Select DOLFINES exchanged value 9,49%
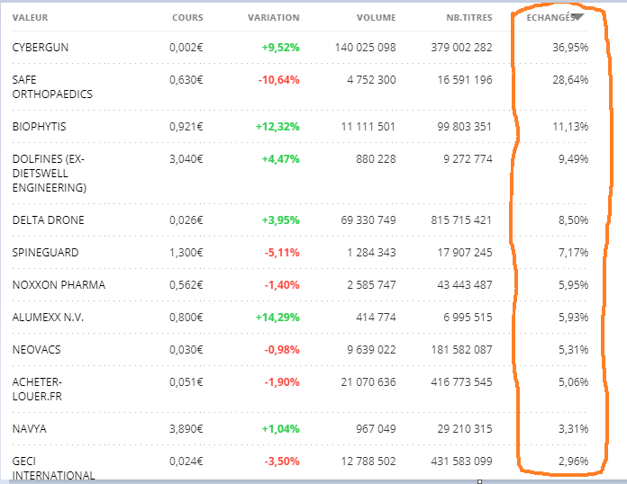Image resolution: width=627 pixels, height=484 pixels. (574, 159)
